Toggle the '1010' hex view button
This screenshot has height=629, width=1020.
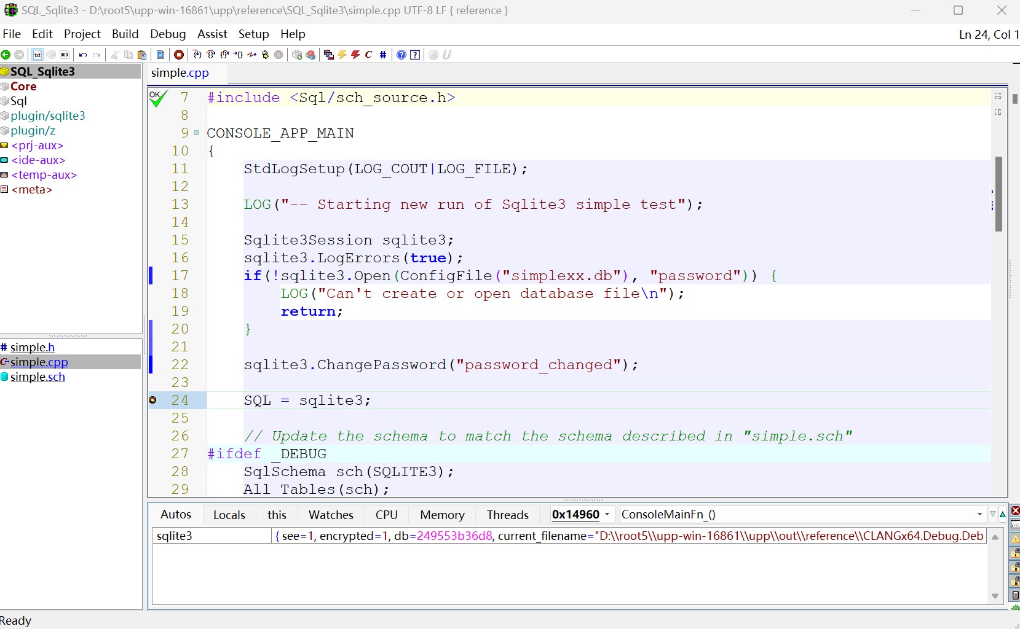coord(65,55)
